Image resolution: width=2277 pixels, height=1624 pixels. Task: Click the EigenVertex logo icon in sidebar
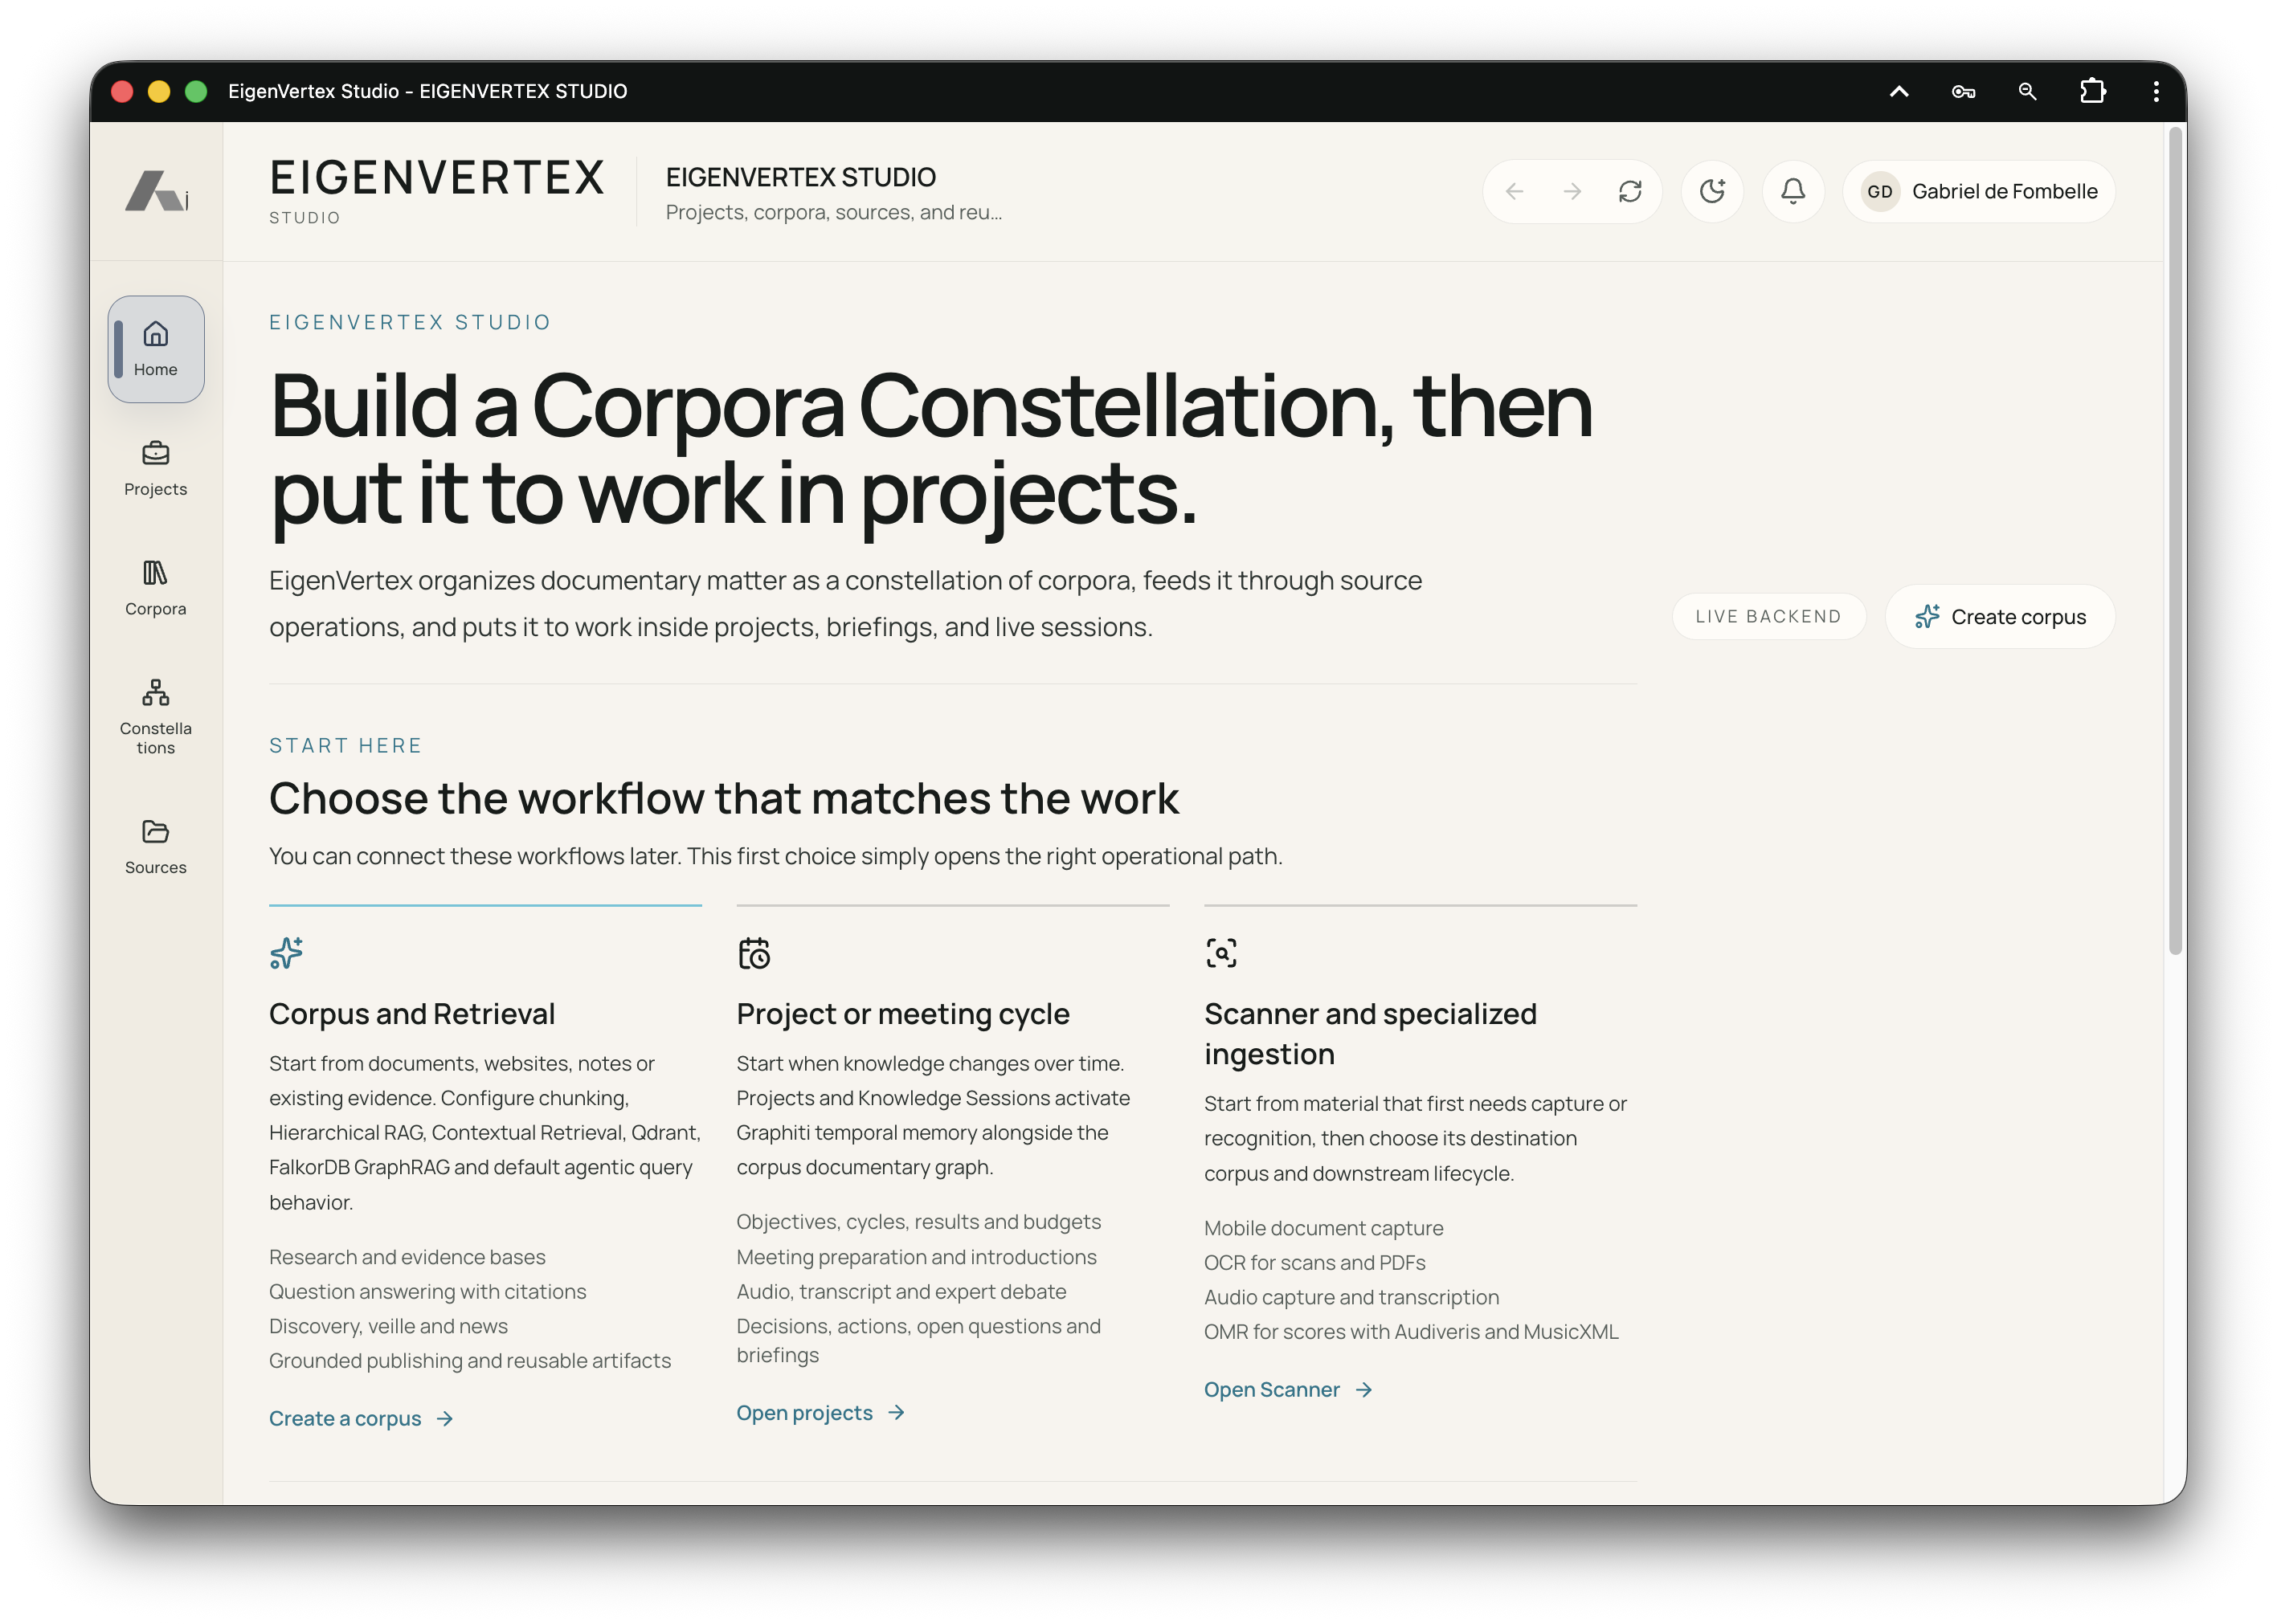click(x=156, y=191)
